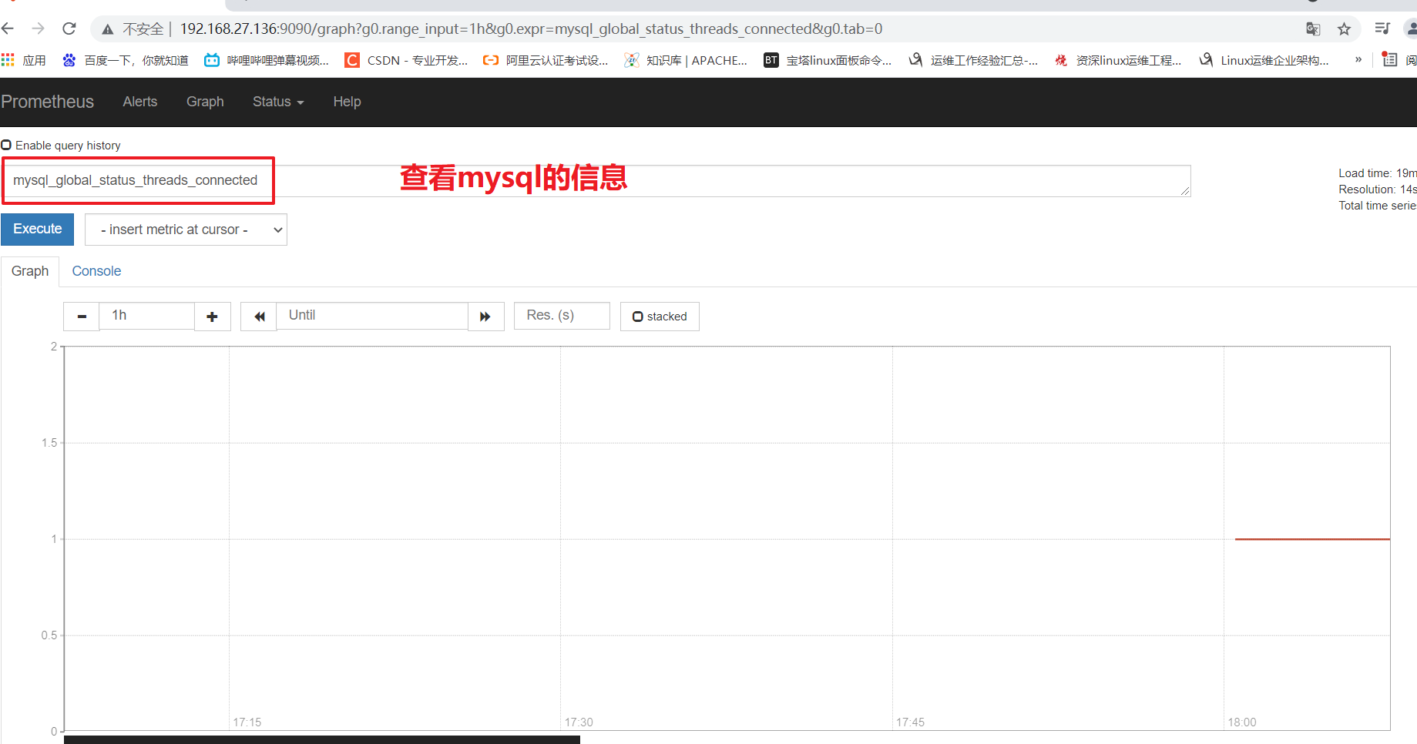Open the ops work experience summary bookmark
This screenshot has height=744, width=1417.
point(973,60)
